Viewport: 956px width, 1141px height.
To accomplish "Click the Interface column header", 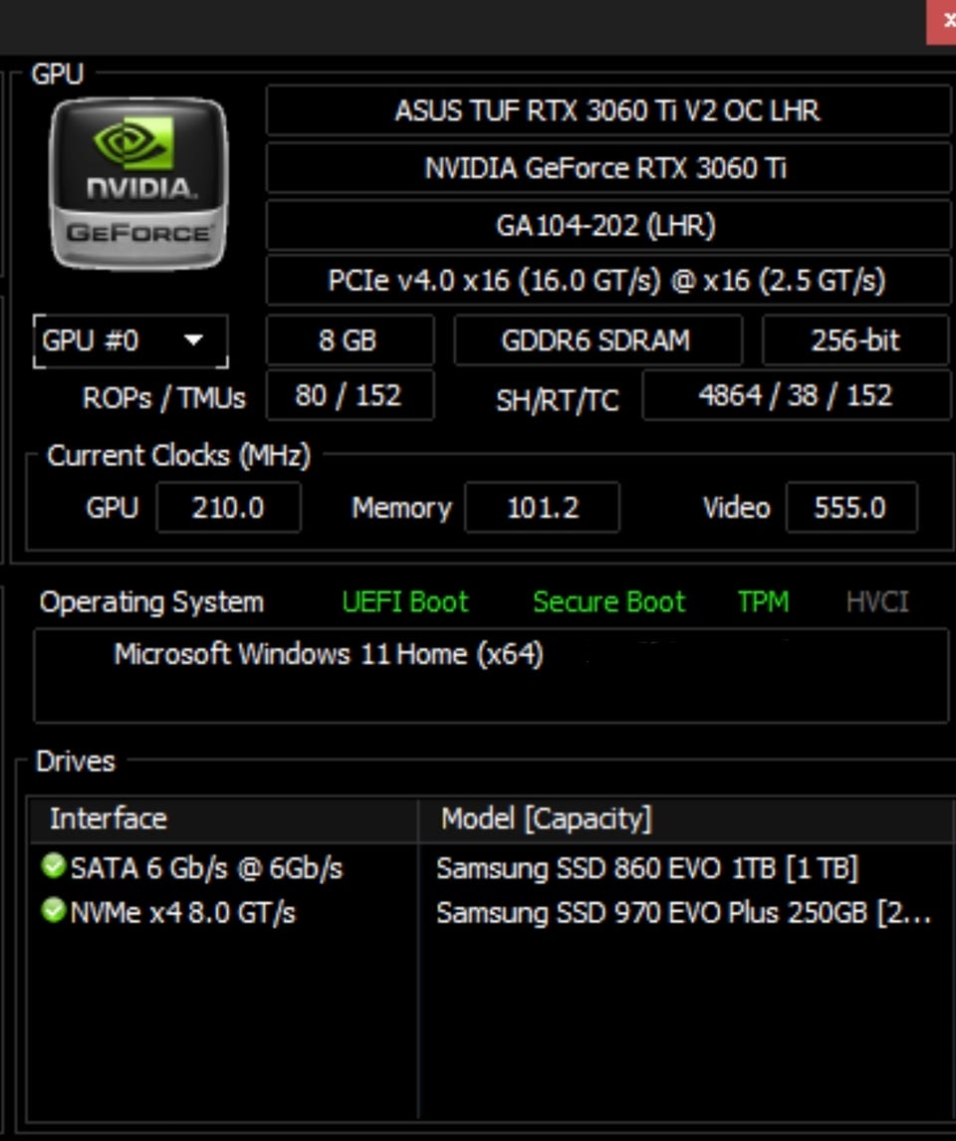I will click(x=108, y=819).
